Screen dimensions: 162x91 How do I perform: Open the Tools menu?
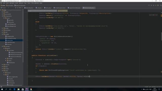coord(29,3)
